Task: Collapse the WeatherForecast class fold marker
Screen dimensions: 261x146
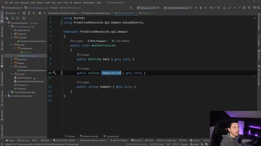Action: coord(62,45)
